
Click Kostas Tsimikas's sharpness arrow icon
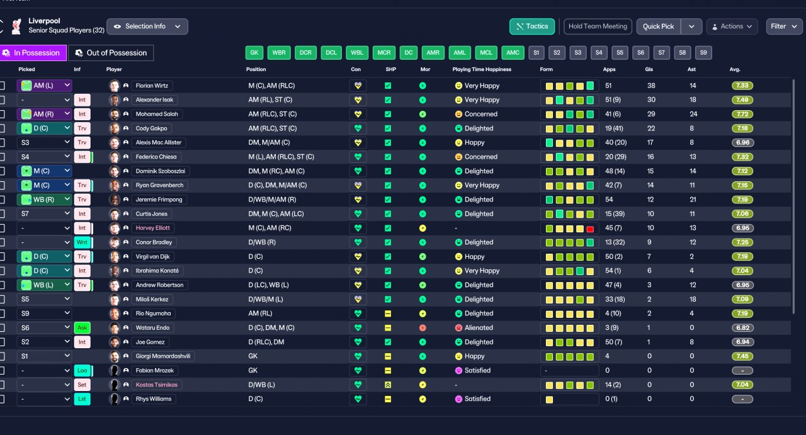(388, 385)
